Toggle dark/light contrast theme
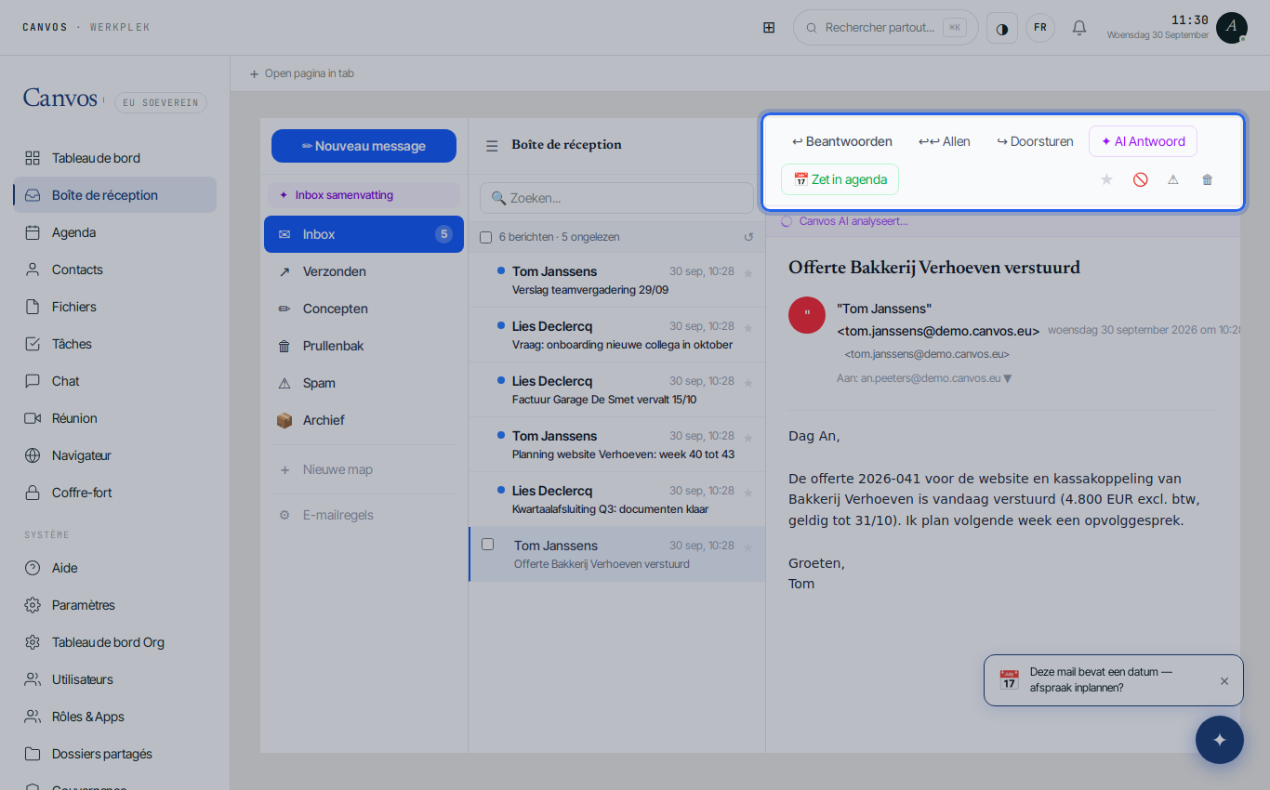 pos(1002,28)
